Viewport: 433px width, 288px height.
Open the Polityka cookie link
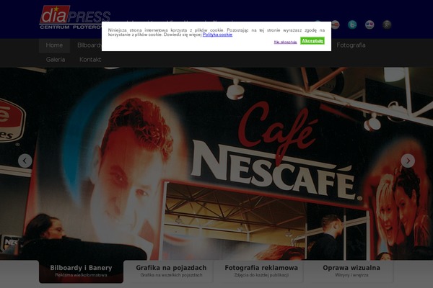tap(217, 35)
